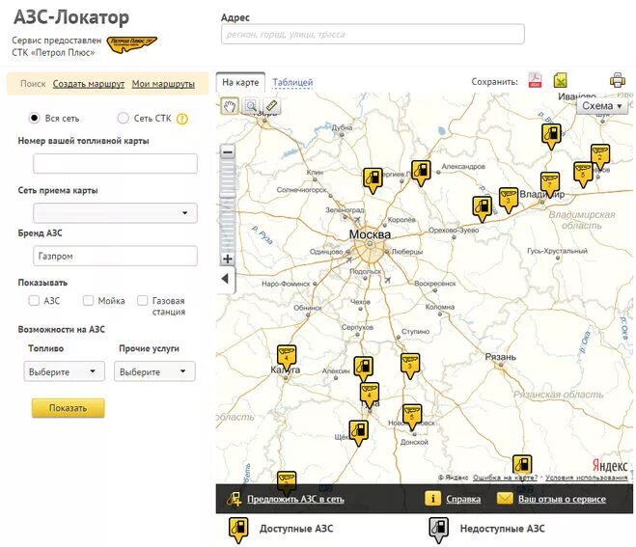The image size is (636, 547).
Task: Save results as Excel file
Action: coord(560,80)
